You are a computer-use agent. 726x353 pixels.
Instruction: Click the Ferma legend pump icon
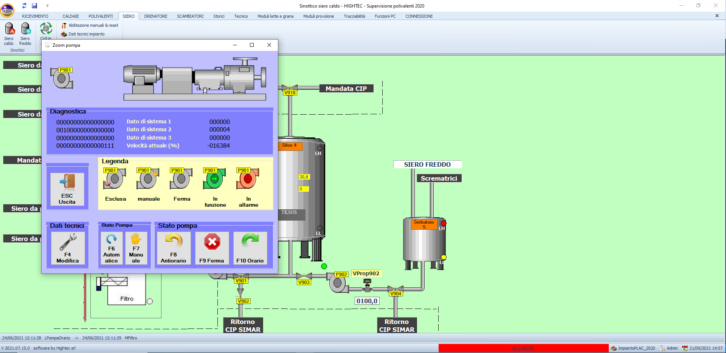(181, 178)
